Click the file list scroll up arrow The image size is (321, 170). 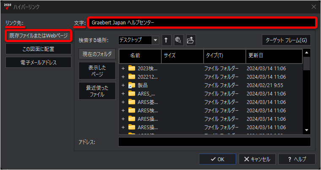307,53
